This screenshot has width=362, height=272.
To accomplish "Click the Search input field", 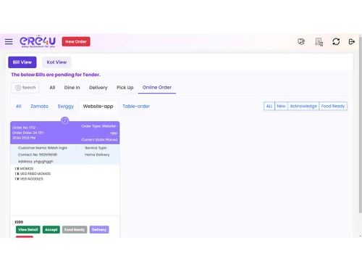I will (x=25, y=88).
